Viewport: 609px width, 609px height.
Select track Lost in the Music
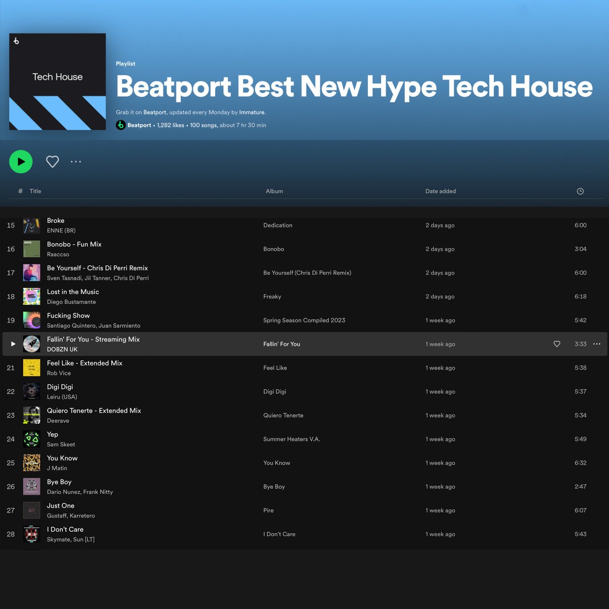click(73, 292)
